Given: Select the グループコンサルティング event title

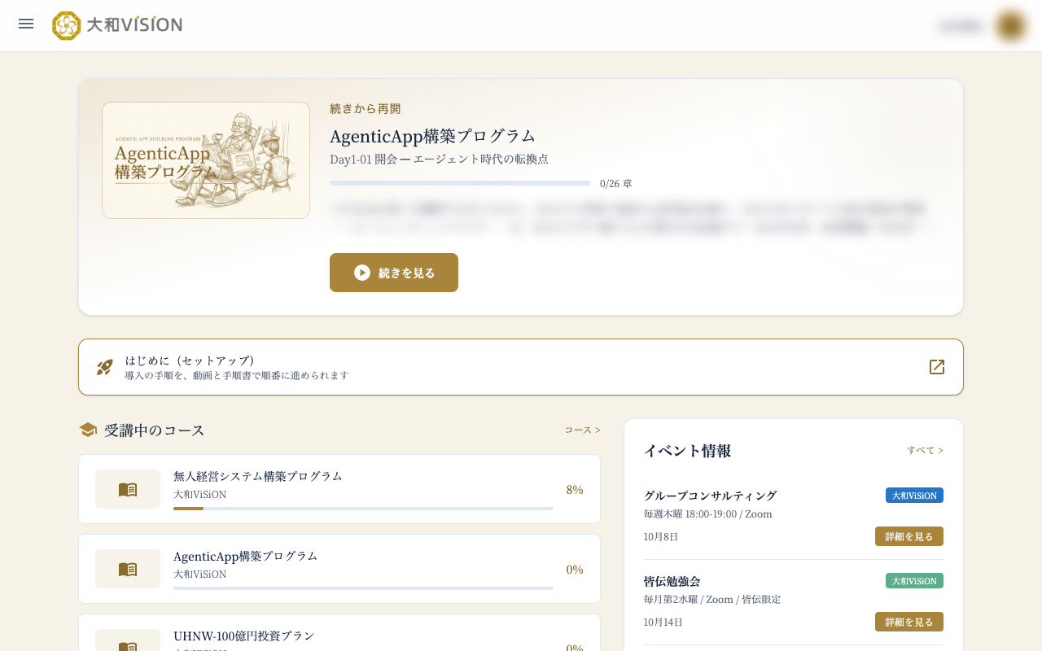Looking at the screenshot, I should point(711,496).
